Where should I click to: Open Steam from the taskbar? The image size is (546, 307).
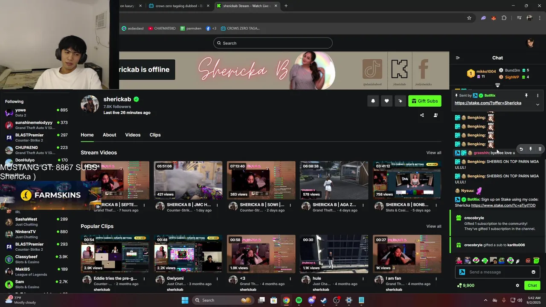coord(324,300)
